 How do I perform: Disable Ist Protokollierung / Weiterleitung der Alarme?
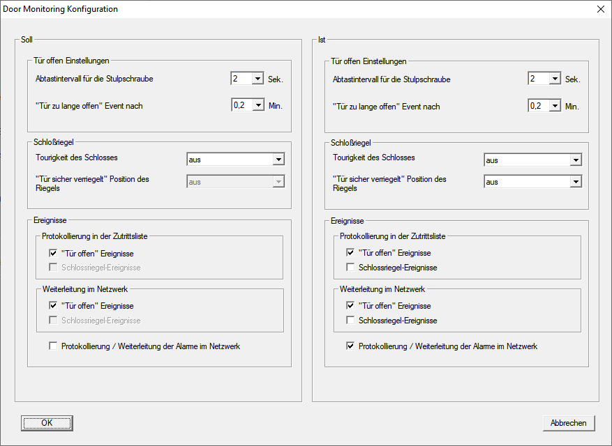tap(351, 346)
